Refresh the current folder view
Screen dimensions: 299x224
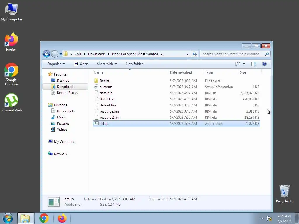click(194, 54)
